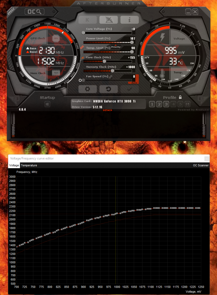Click the Temp Limit 90 value

coord(133,48)
